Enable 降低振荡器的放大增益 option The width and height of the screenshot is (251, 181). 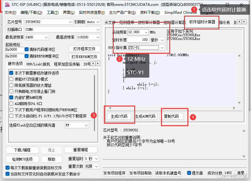(11, 85)
